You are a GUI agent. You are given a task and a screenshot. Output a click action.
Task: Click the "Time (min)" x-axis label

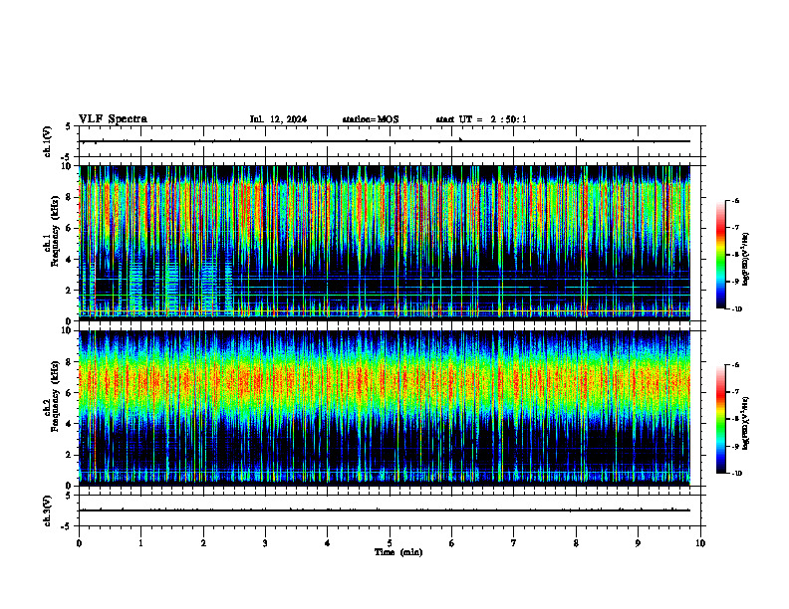(x=398, y=552)
